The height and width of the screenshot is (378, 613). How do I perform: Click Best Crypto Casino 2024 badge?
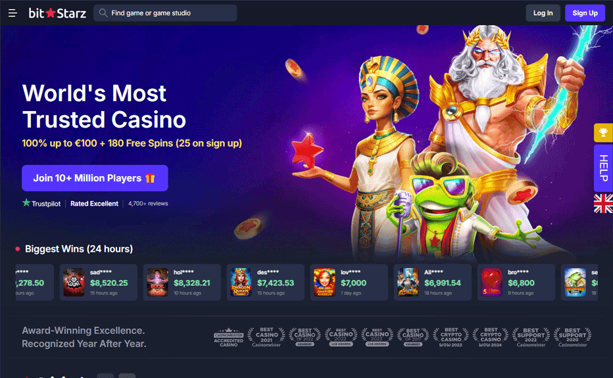[490, 337]
